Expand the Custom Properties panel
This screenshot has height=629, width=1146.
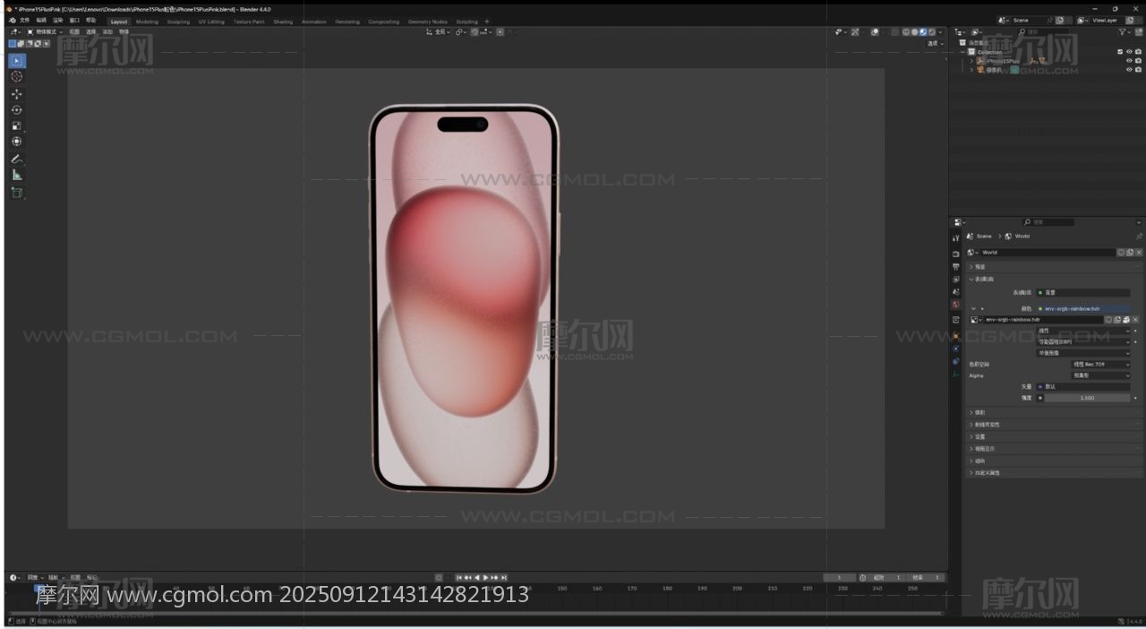(x=1054, y=473)
